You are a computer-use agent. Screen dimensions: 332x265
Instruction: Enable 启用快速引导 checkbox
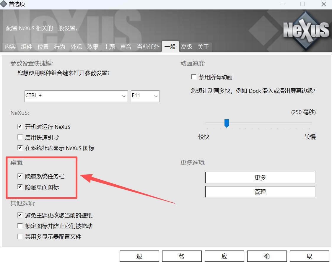click(20, 137)
